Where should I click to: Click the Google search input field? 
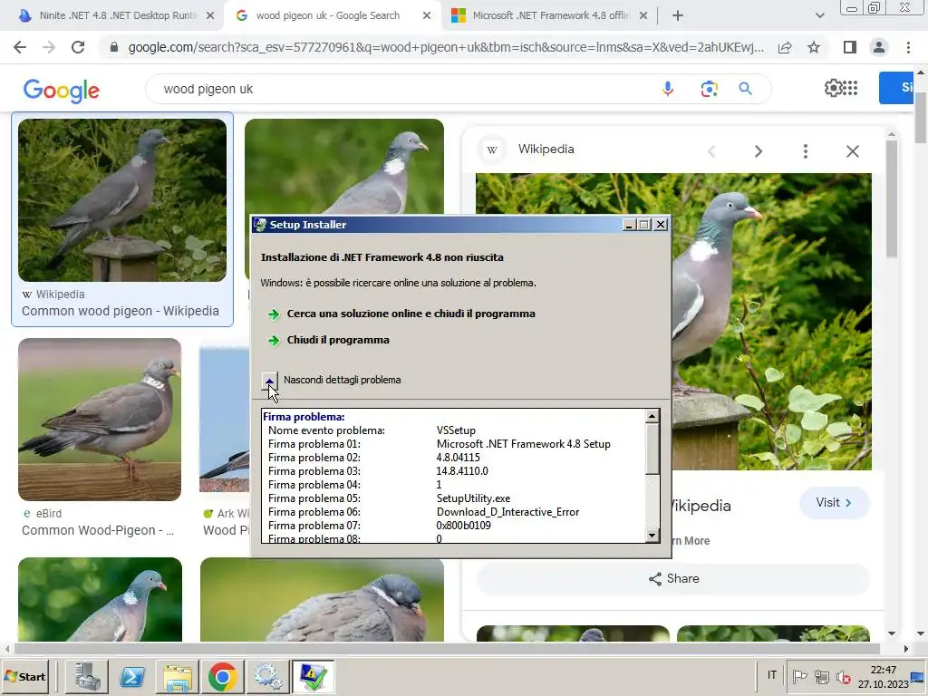click(409, 89)
